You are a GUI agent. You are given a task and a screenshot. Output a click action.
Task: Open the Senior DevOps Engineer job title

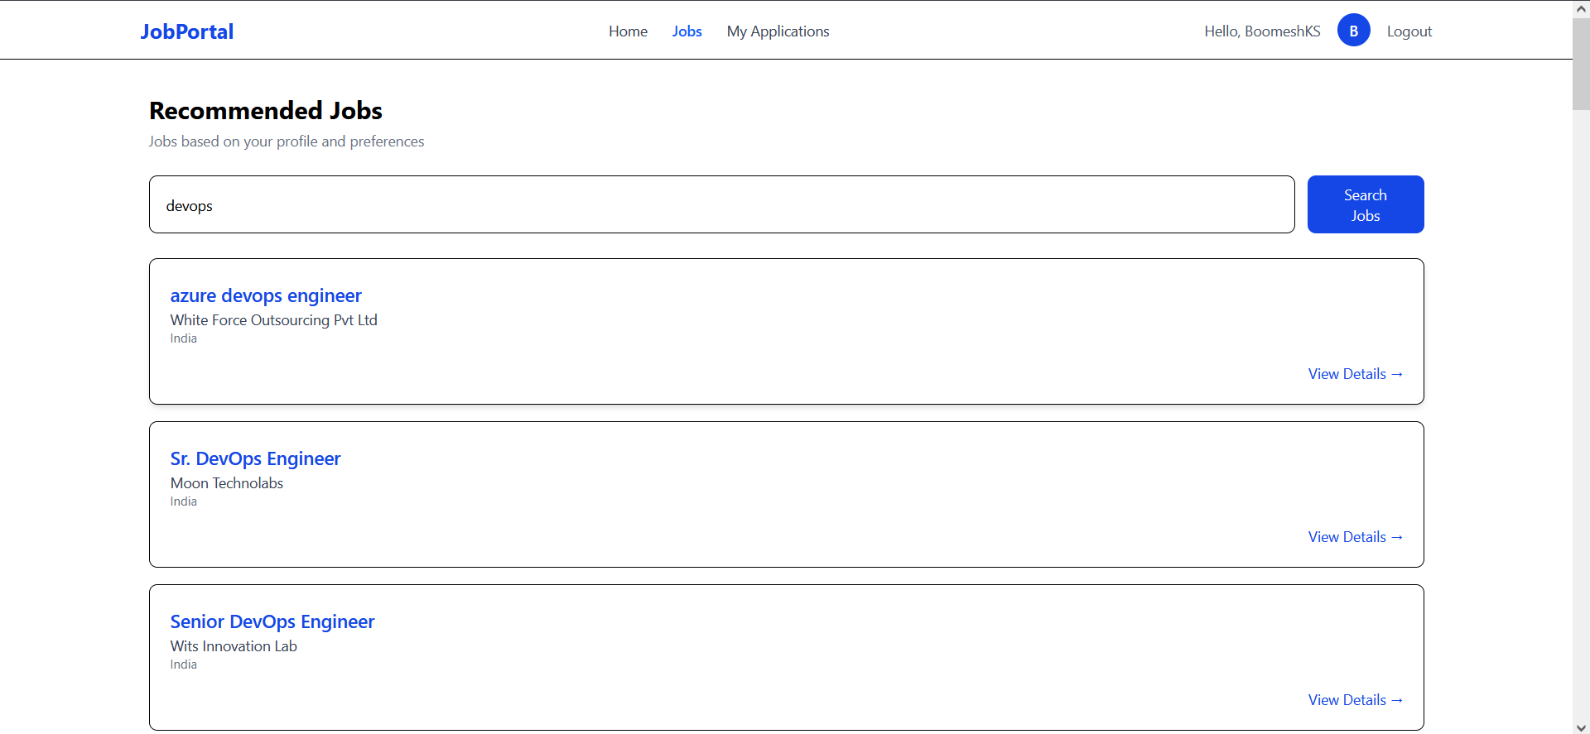coord(272,621)
